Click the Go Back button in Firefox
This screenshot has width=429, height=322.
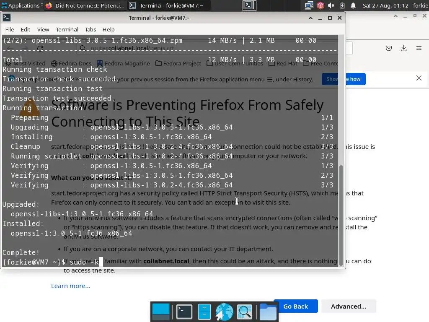click(x=295, y=306)
